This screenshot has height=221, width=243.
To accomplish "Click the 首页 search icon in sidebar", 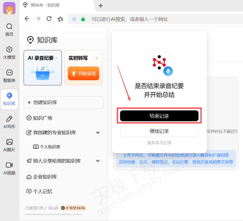I will click(x=9, y=27).
